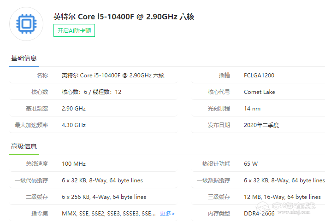Click the 14 nm lithography value
Screen dimensions: 325x221
[252, 109]
